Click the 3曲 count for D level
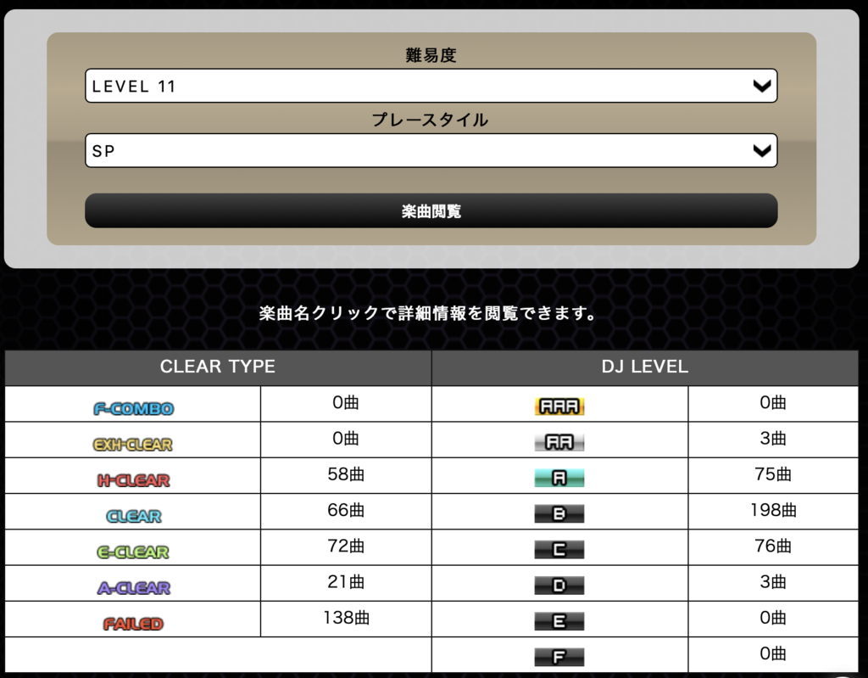This screenshot has height=678, width=868. click(773, 582)
